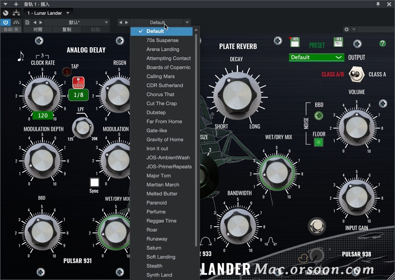Click the MODULATION DEPTH knob
Image resolution: width=395 pixels, height=280 pixels.
(x=42, y=161)
